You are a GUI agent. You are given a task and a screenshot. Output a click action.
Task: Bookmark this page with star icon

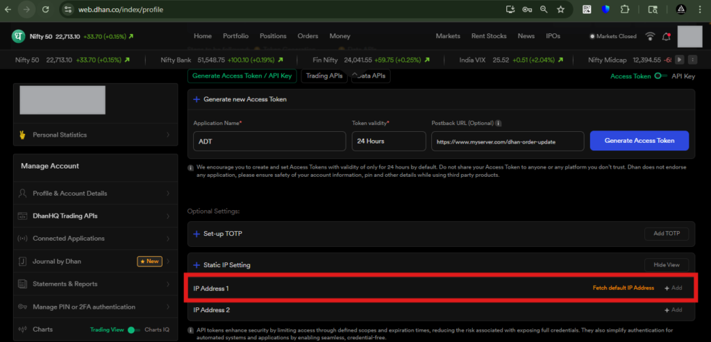(560, 10)
